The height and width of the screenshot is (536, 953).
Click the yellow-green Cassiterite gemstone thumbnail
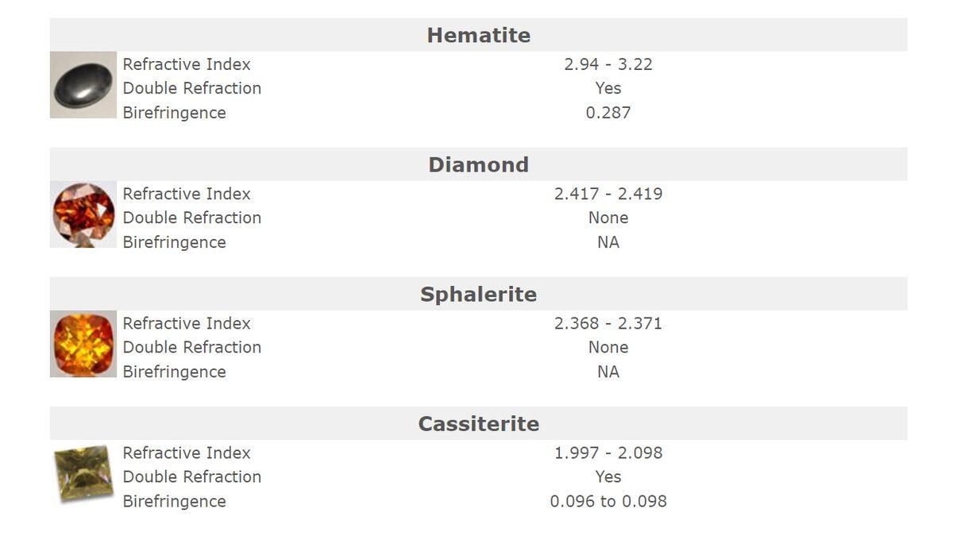(x=83, y=473)
